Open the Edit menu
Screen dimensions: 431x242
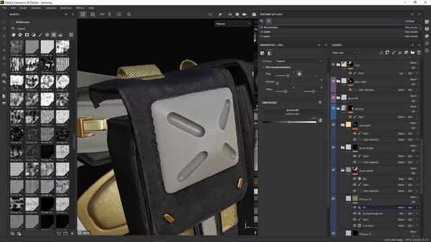coord(13,8)
